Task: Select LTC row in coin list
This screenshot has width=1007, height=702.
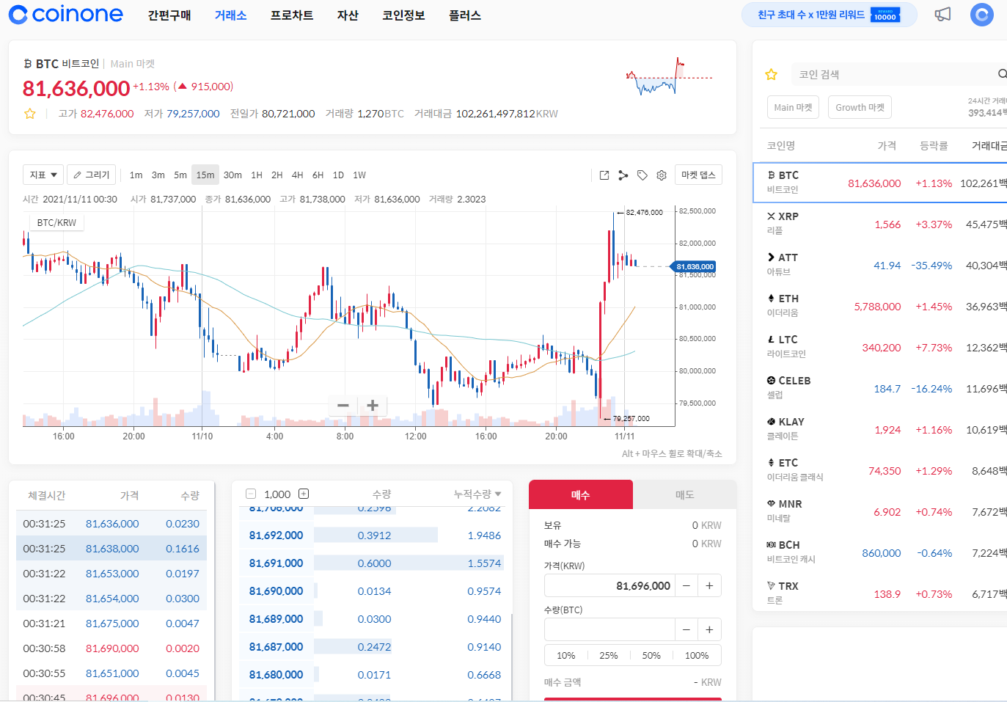Action: click(880, 347)
